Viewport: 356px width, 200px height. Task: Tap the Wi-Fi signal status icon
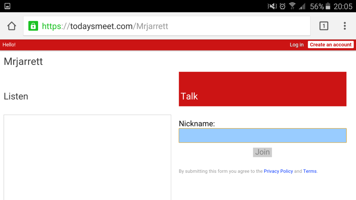pyautogui.click(x=292, y=6)
